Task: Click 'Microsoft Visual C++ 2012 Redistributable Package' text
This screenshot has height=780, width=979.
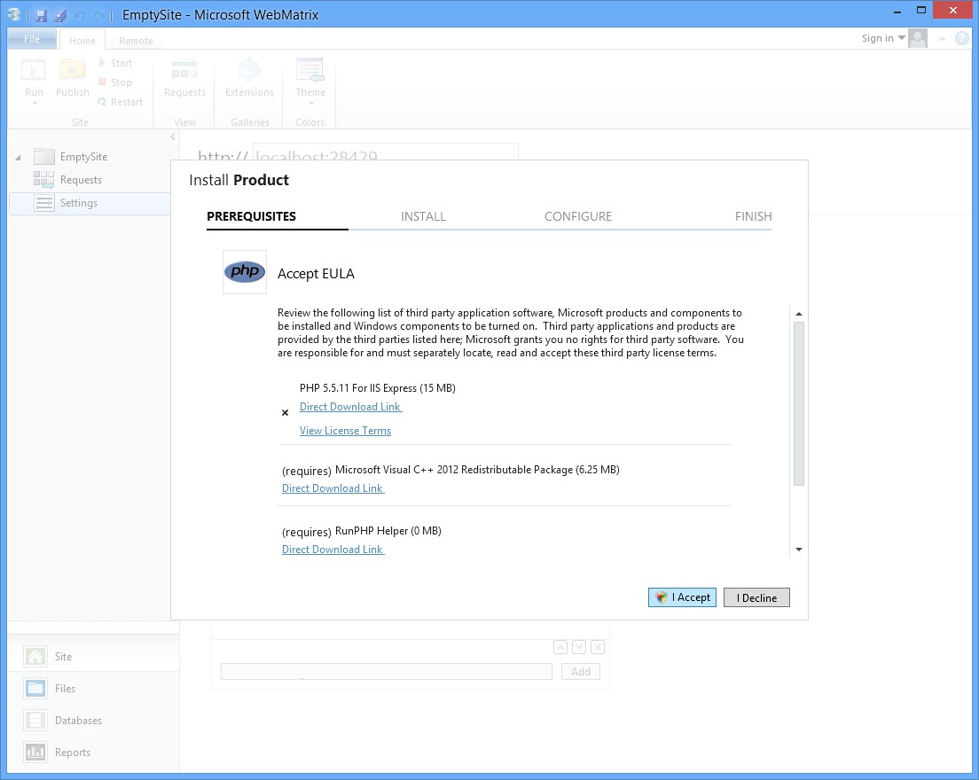Action: [454, 470]
